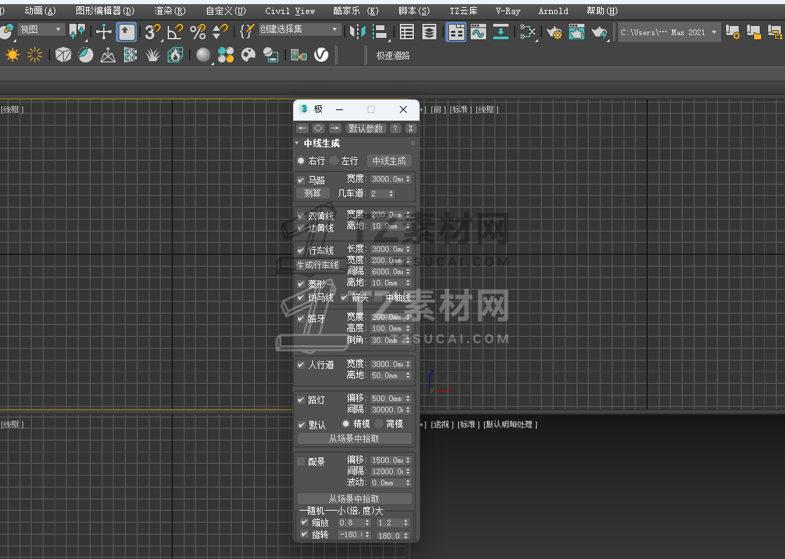This screenshot has width=785, height=559.
Task: Toggle the 箭头 checkbox
Action: click(x=344, y=297)
